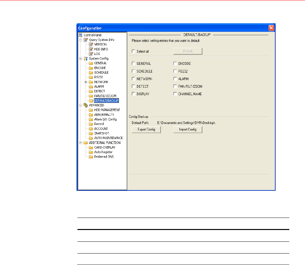Select the Auto Register tree item
The image size is (305, 265).
(103, 152)
